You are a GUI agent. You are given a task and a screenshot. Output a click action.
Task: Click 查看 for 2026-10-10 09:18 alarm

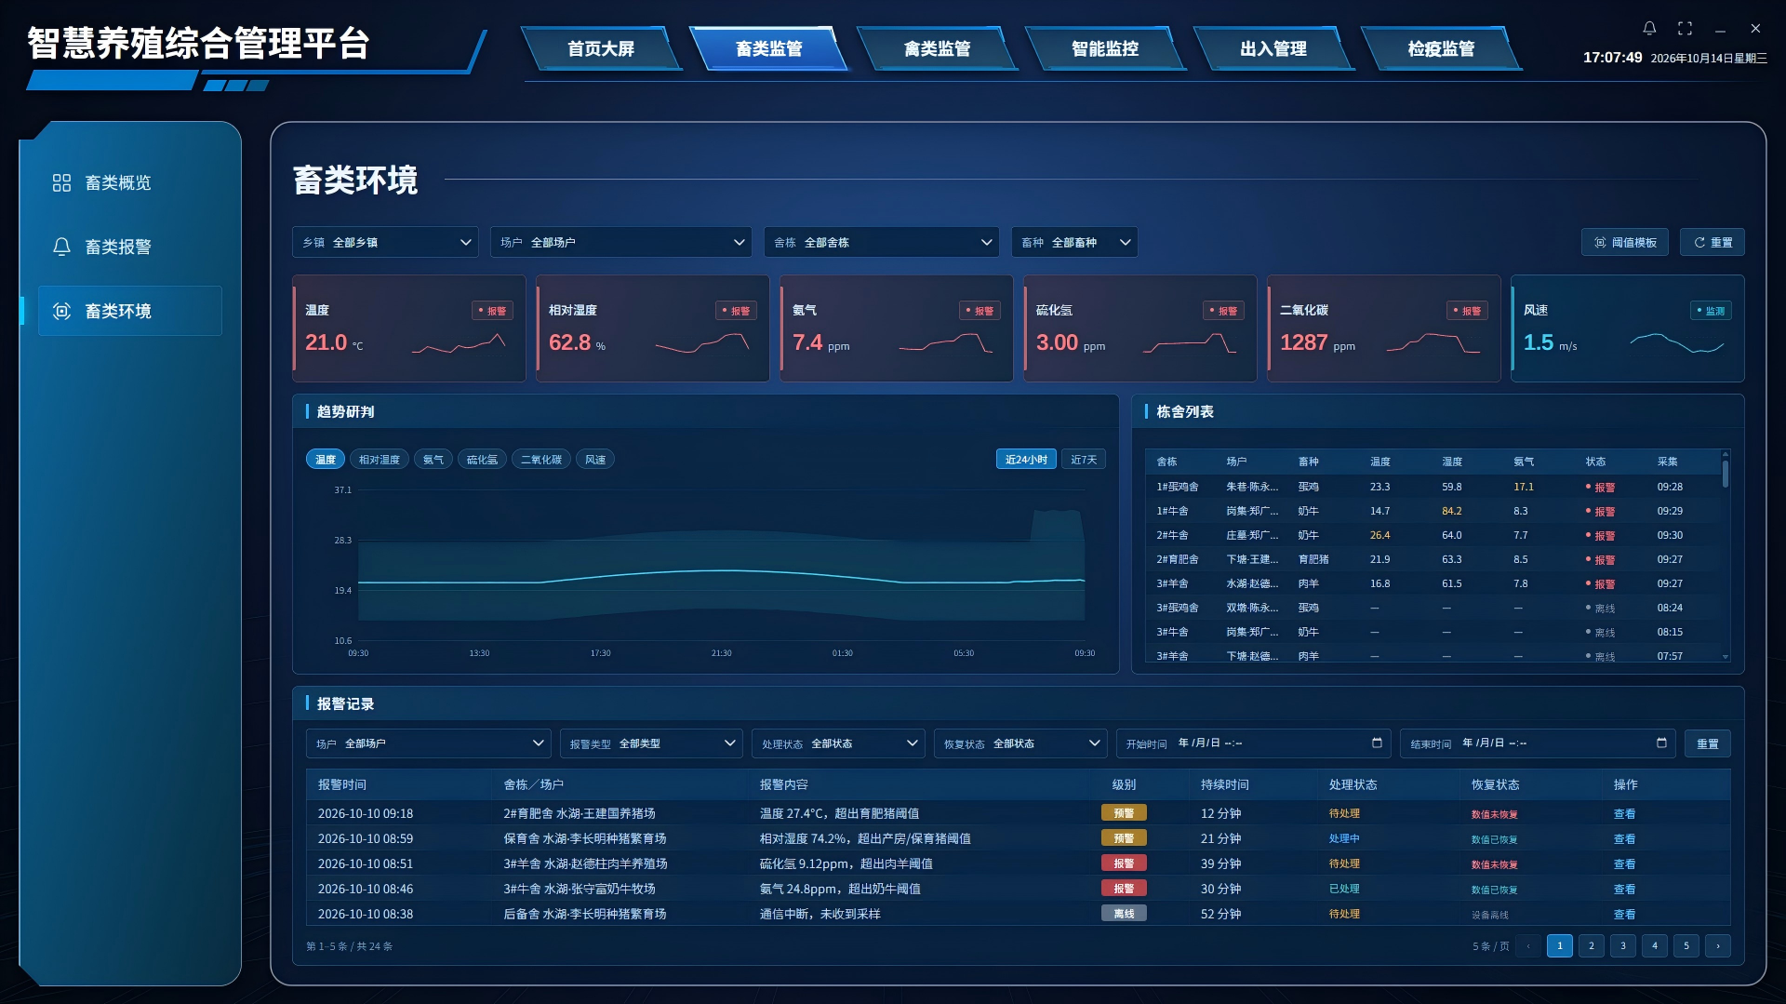click(x=1624, y=813)
